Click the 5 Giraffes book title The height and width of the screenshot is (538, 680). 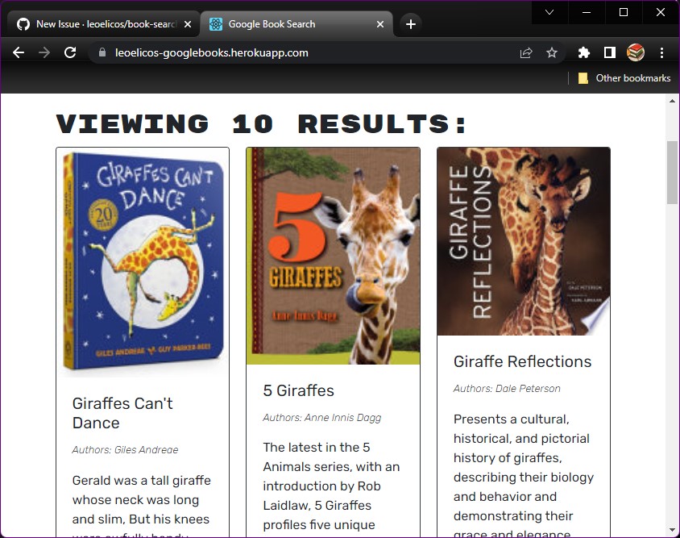pos(298,390)
